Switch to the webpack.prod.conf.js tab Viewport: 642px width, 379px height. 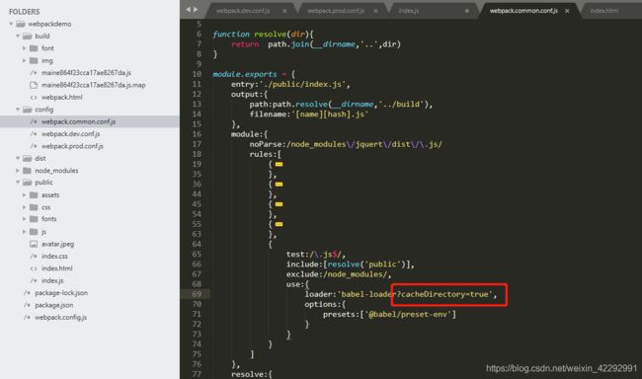pyautogui.click(x=336, y=11)
